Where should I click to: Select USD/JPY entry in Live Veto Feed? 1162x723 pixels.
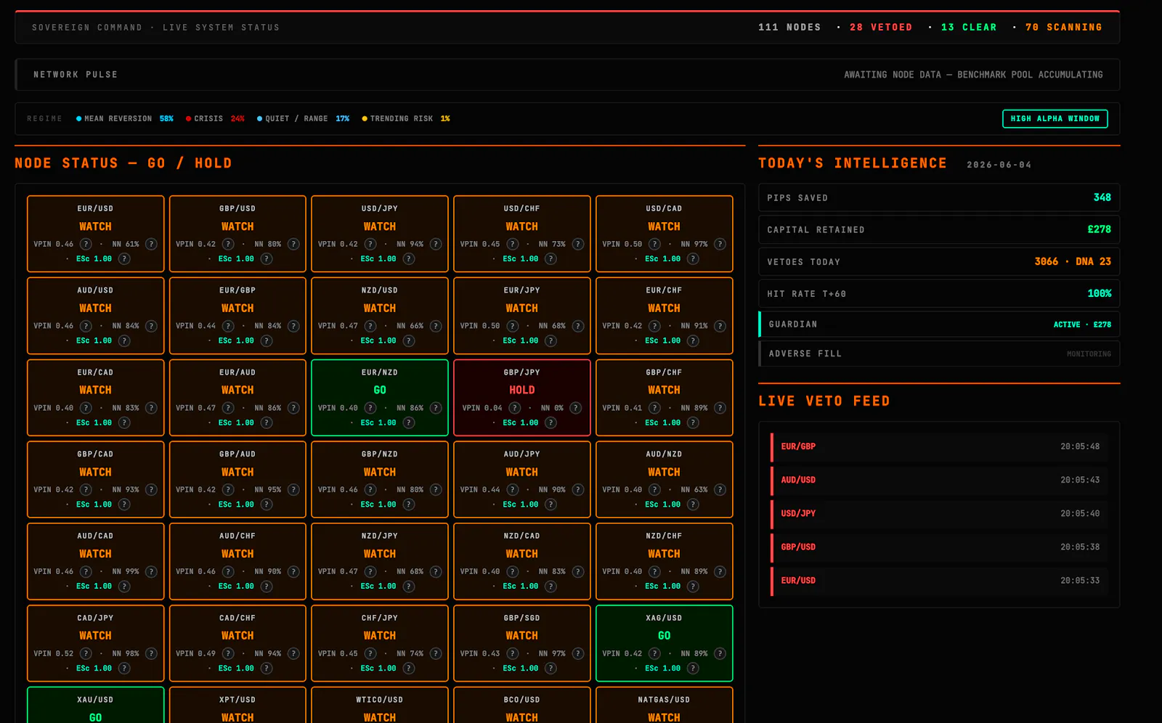939,513
